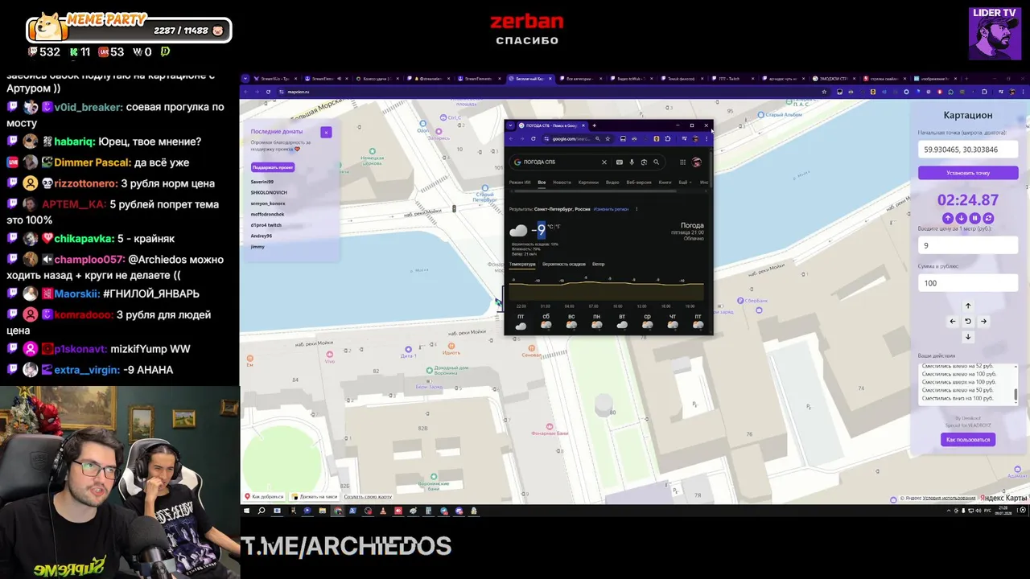Click the horizontal scrollbar under Google tabs
Viewport: 1030px width, 579px height.
click(595, 191)
